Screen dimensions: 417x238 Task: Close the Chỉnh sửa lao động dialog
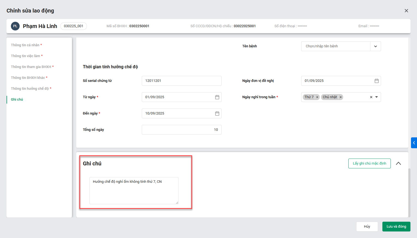pos(406,11)
